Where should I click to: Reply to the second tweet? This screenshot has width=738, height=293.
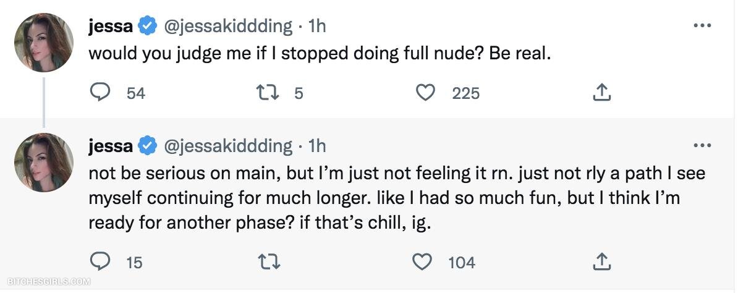100,262
